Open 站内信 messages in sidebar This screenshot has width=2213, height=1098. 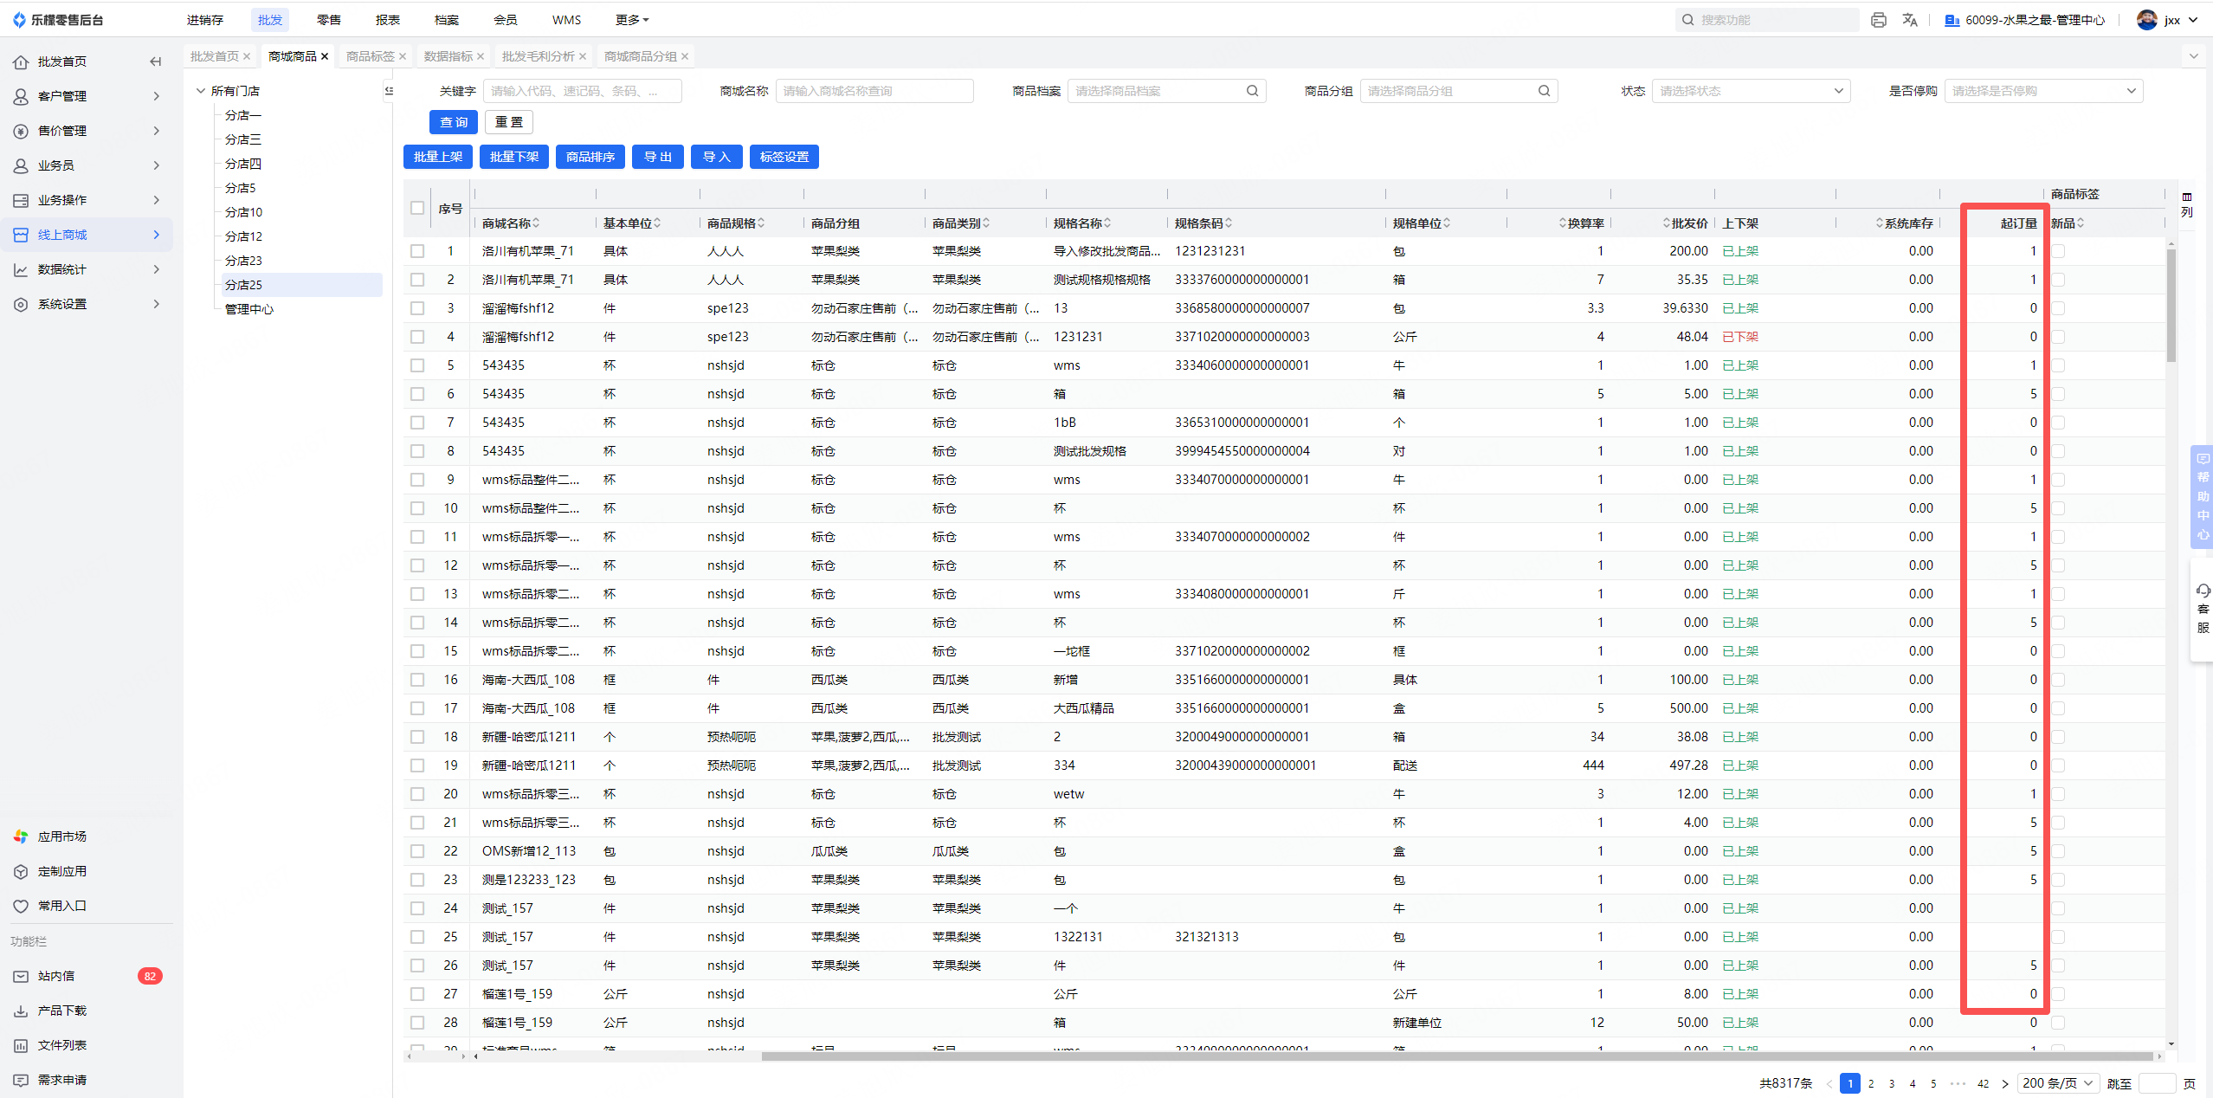coord(56,976)
